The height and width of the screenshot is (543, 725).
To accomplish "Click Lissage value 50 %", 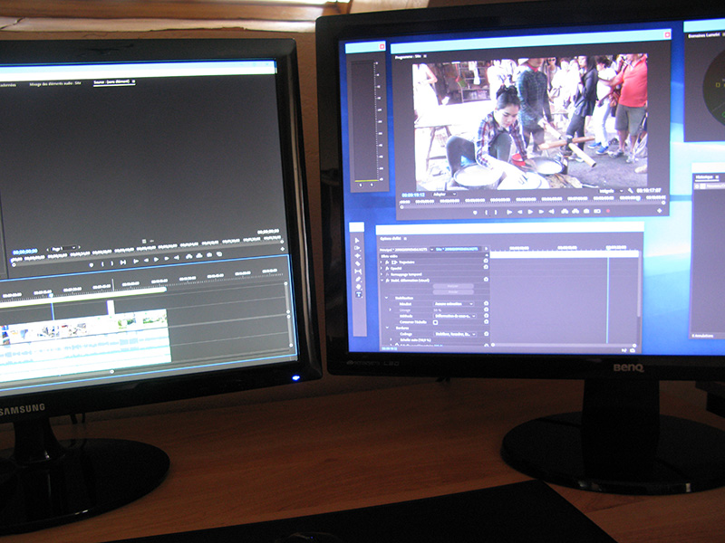I will pos(438,310).
